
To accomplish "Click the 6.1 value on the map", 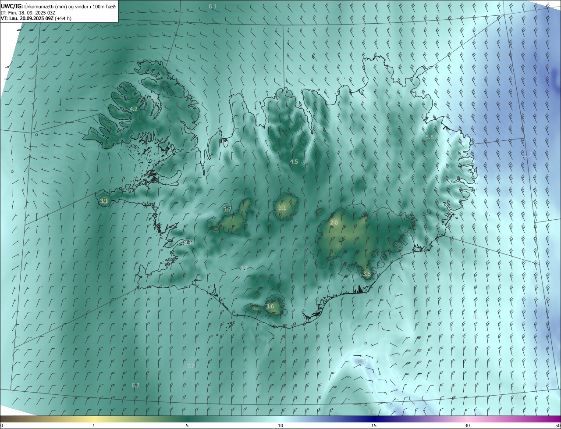I will click(213, 7).
